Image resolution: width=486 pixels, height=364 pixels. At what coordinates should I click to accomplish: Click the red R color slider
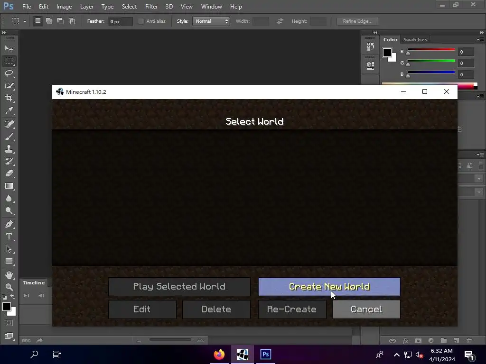(x=431, y=49)
